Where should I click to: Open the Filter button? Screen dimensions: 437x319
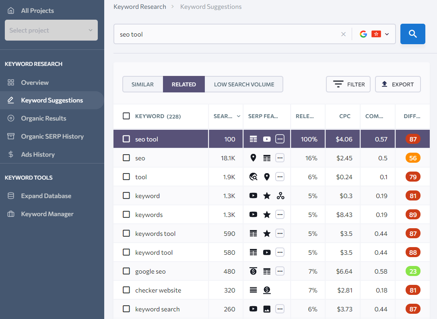(348, 84)
